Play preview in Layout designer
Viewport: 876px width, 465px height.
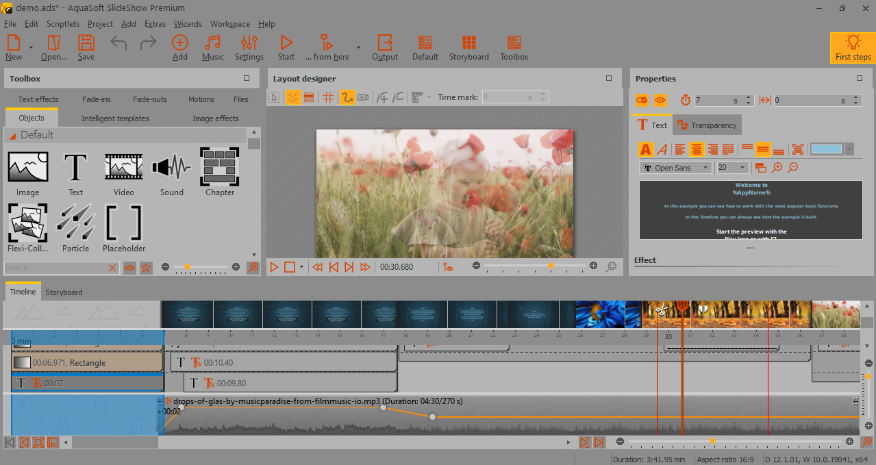pyautogui.click(x=275, y=267)
